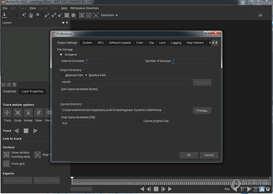Viewport: 273px width, 194px height.
Task: Click Cancel in Preferences dialog
Action: [x=209, y=155]
